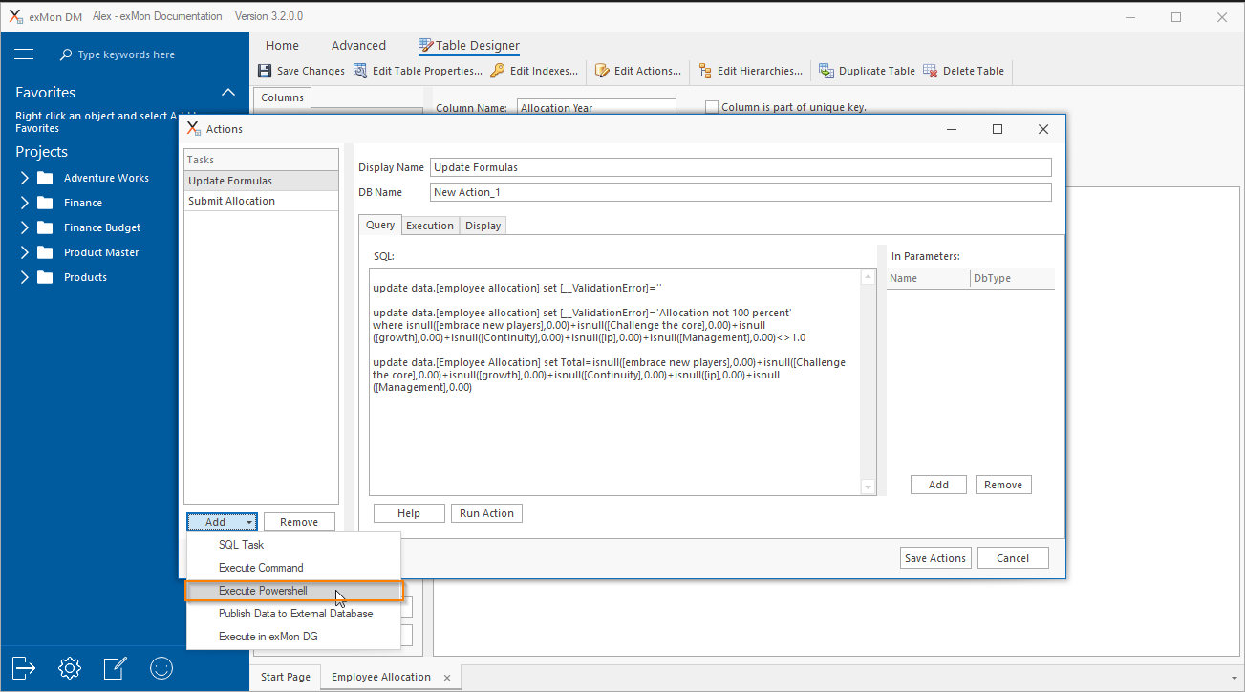Click Add button under In Parameters

tap(938, 485)
